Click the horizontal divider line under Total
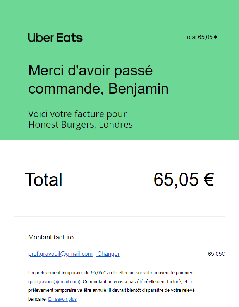 [119, 216]
